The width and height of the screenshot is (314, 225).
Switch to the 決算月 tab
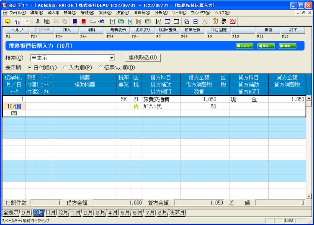[177, 212]
